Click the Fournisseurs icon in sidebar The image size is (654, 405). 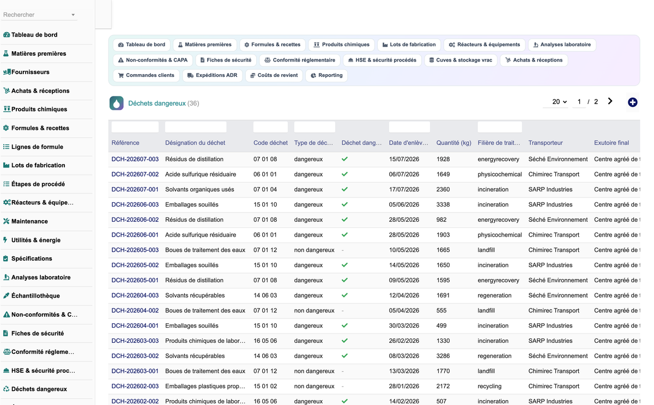click(7, 72)
